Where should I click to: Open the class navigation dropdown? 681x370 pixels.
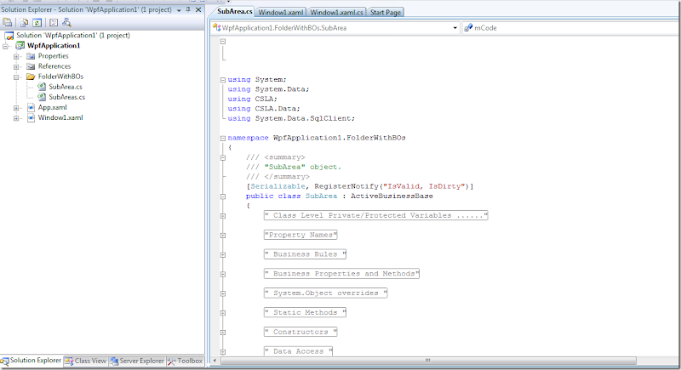[455, 28]
